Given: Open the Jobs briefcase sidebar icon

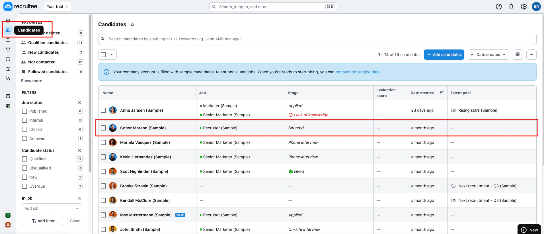Looking at the screenshot, I should [8, 40].
